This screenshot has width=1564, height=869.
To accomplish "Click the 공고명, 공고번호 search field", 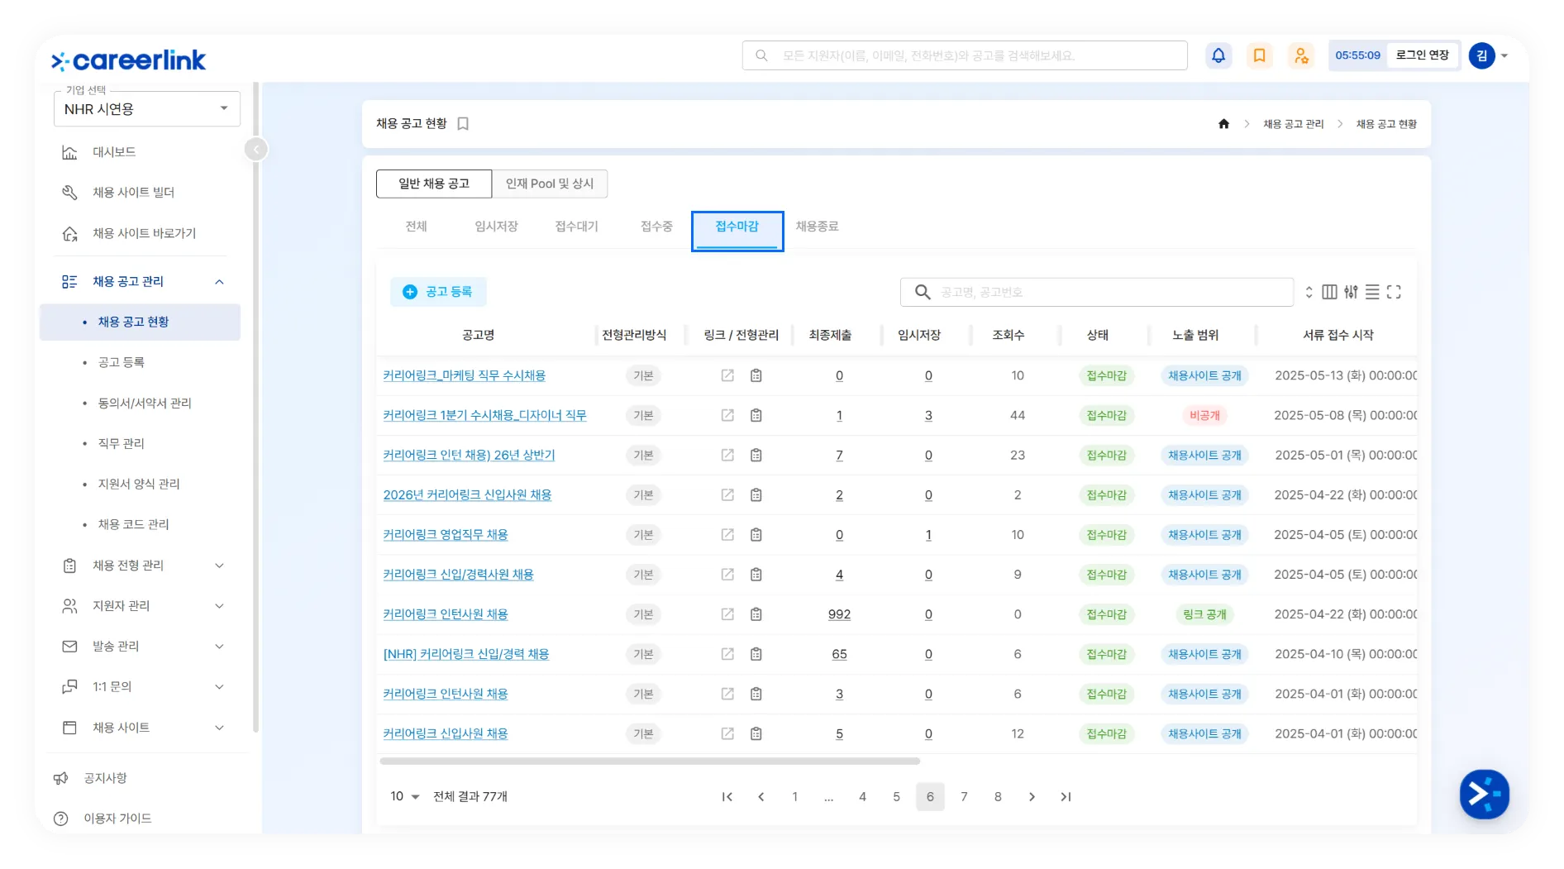I will pyautogui.click(x=1096, y=292).
